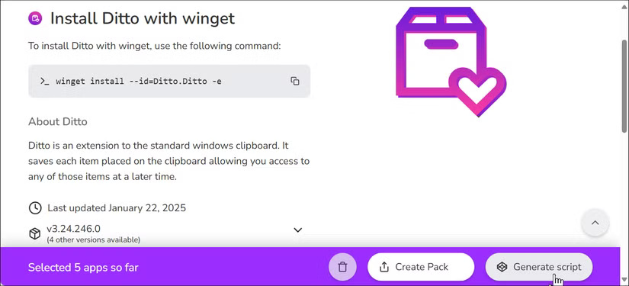The height and width of the screenshot is (286, 629).
Task: Open the v3.24.246.0 version selector
Action: point(73,229)
